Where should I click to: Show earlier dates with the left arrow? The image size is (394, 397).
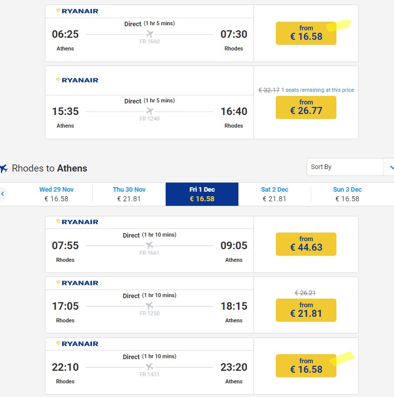pos(3,194)
